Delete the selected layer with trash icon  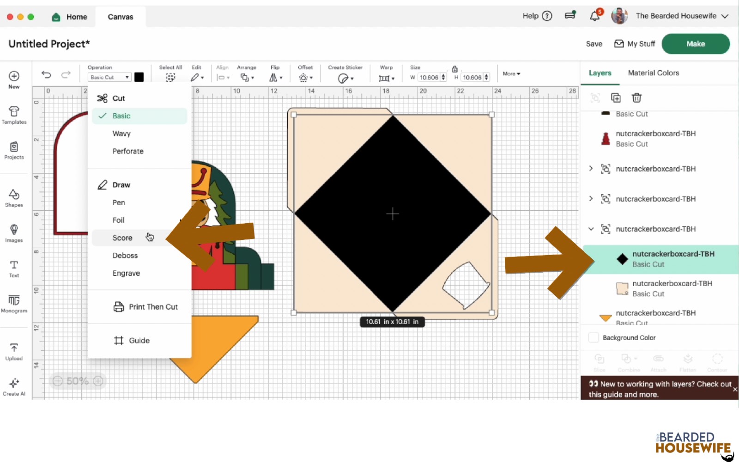(636, 98)
